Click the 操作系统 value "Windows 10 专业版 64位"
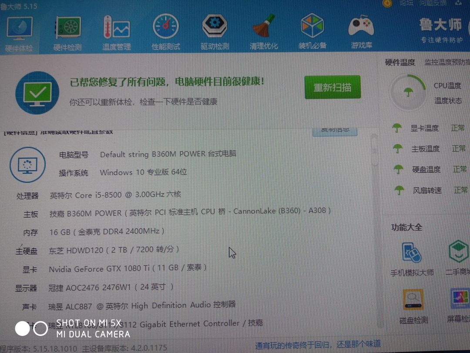 143,172
